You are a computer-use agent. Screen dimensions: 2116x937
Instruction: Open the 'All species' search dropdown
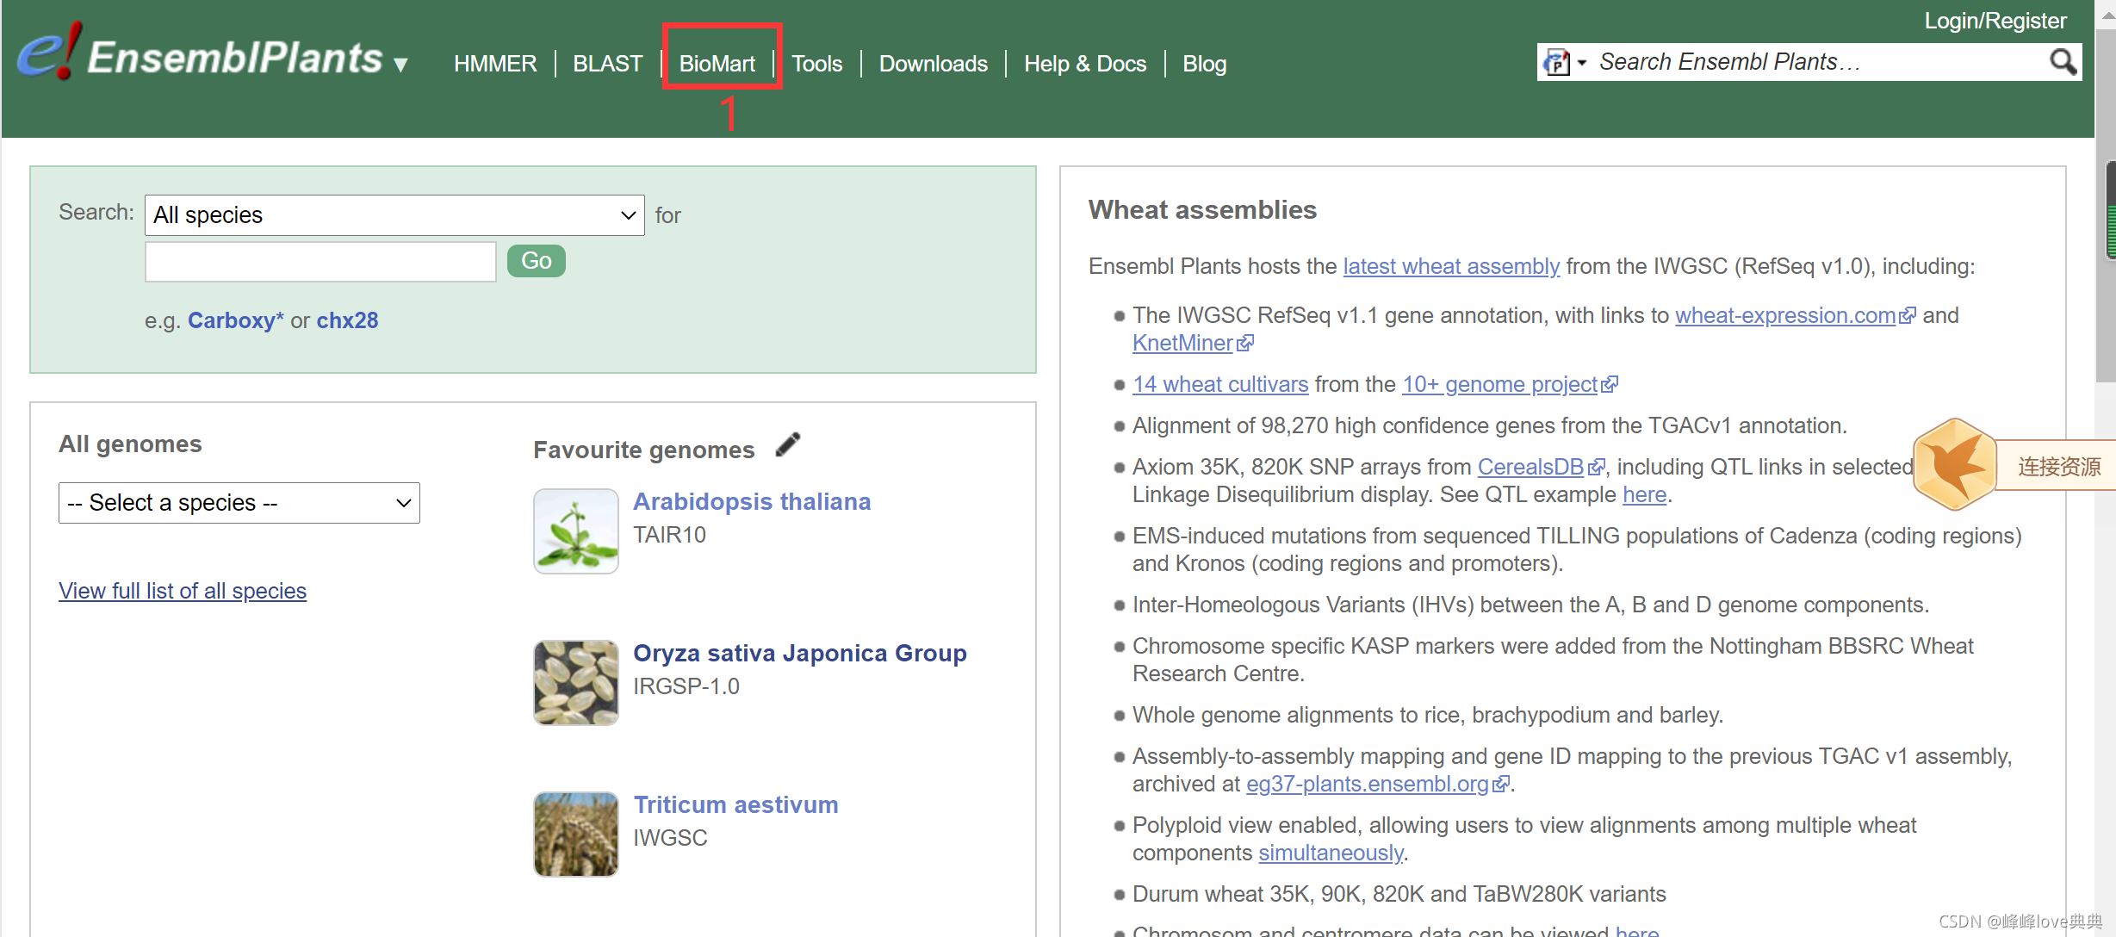394,215
